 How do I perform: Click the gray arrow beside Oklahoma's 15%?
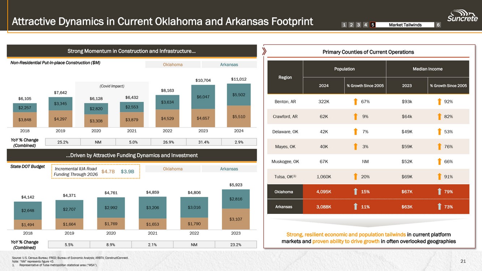pos(356,192)
